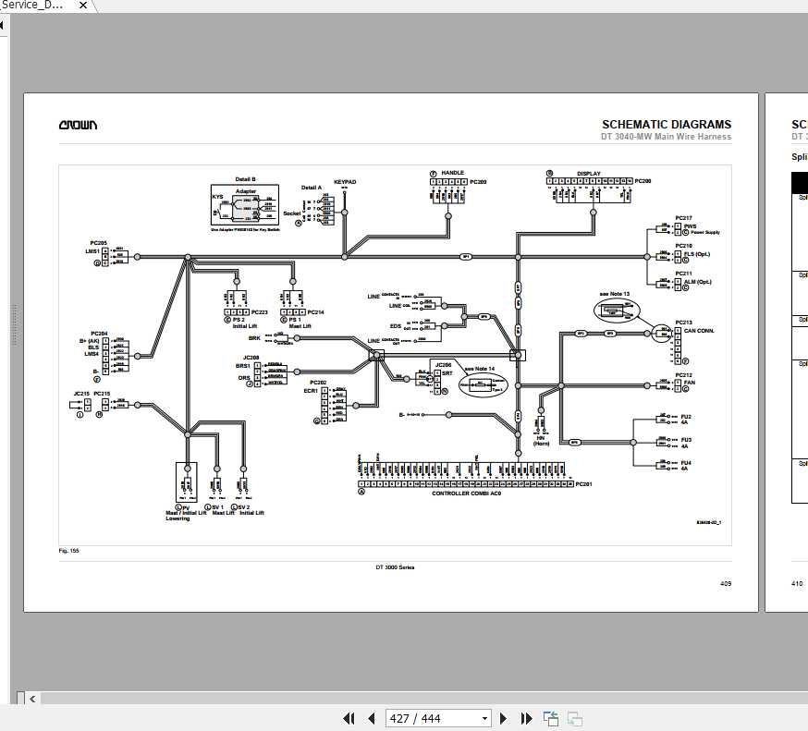Go to the first page

pos(349,718)
